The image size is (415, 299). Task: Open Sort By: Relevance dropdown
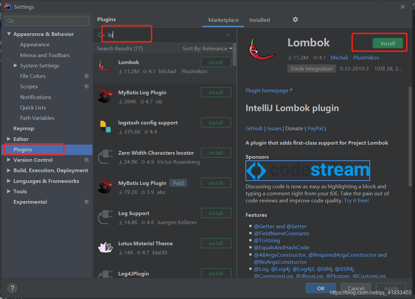[207, 48]
